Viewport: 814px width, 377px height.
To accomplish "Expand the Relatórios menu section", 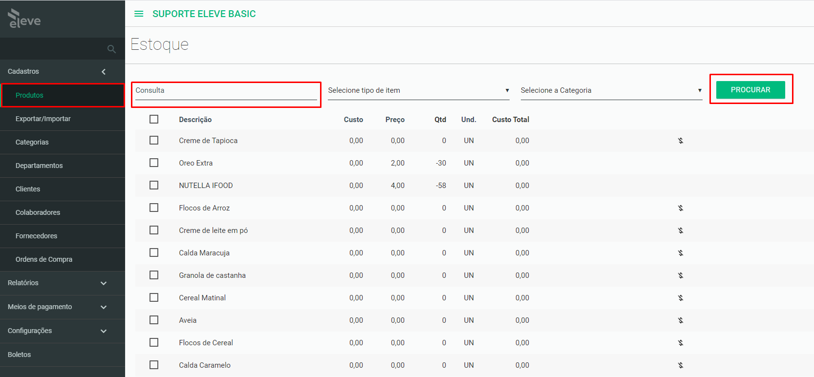I will pyautogui.click(x=63, y=283).
